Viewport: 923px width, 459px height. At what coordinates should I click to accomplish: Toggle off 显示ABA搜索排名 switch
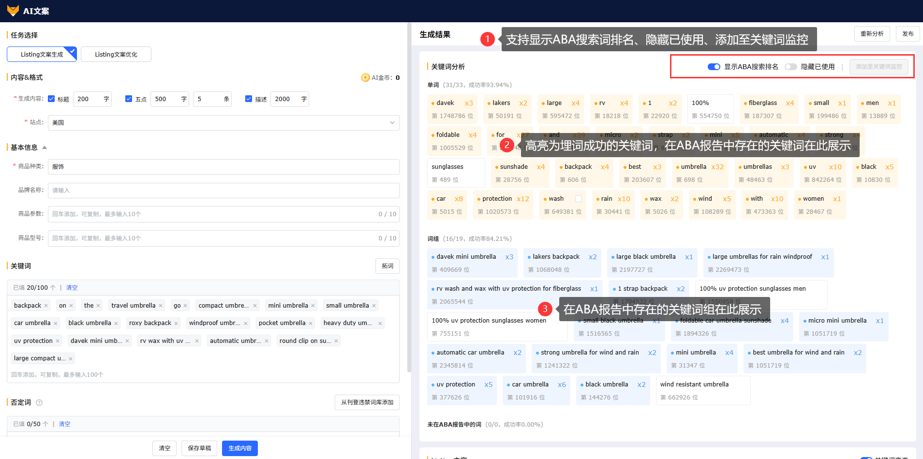coord(714,67)
